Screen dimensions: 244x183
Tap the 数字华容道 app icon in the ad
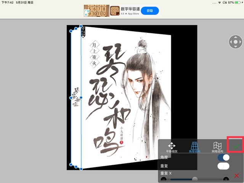pos(114,11)
